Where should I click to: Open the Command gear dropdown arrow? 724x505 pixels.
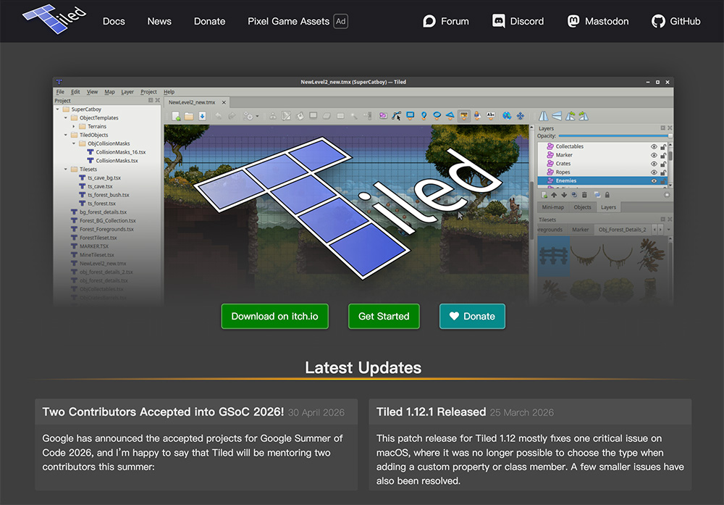[x=257, y=116]
